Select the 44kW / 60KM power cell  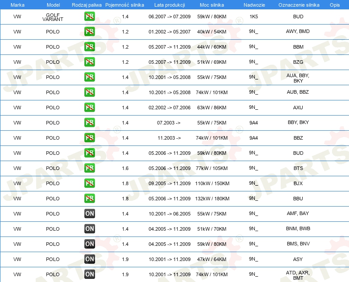coord(212,47)
